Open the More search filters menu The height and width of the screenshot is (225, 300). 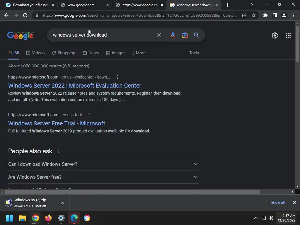point(139,53)
